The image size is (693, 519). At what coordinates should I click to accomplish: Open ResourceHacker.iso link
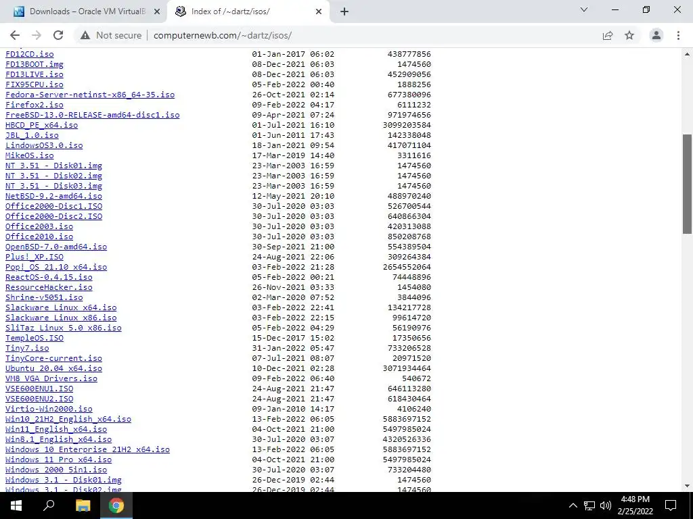point(49,287)
